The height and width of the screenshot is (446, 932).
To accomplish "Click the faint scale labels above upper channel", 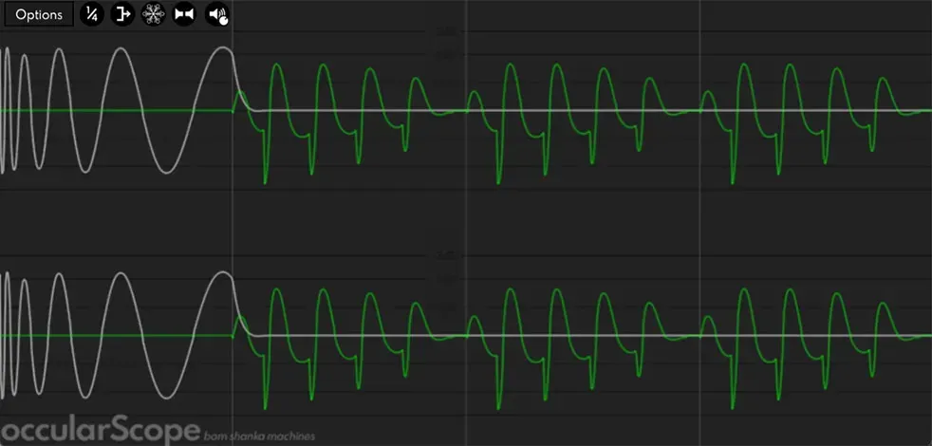I will click(x=447, y=43).
